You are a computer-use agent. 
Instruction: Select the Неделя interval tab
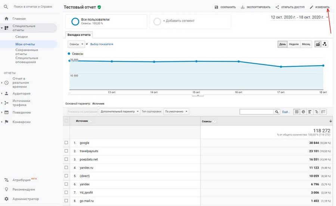coord(294,44)
